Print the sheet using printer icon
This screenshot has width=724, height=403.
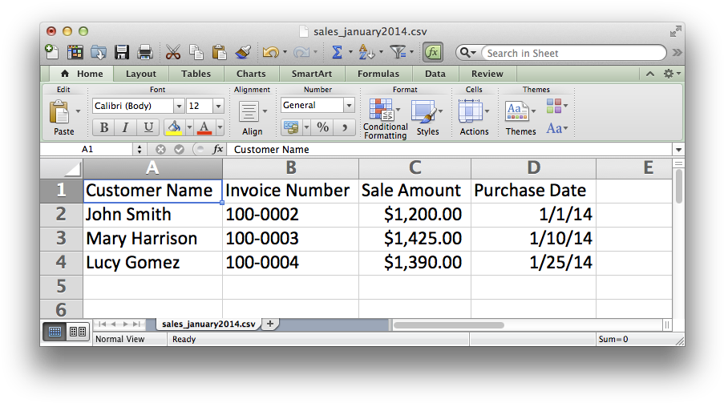click(x=144, y=52)
